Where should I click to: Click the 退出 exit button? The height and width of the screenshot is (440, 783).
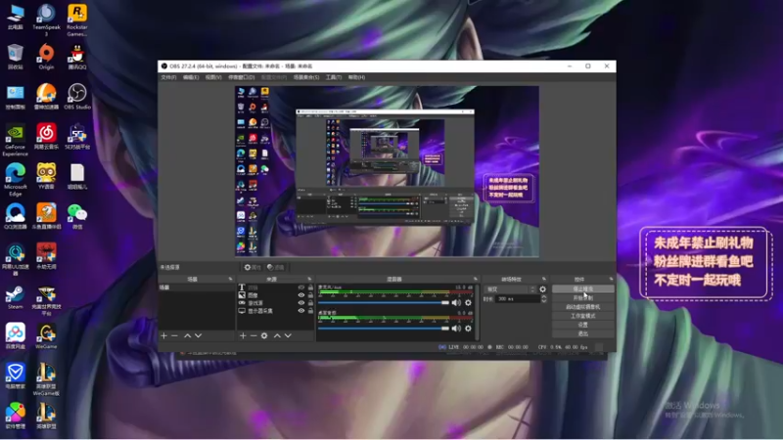[582, 333]
